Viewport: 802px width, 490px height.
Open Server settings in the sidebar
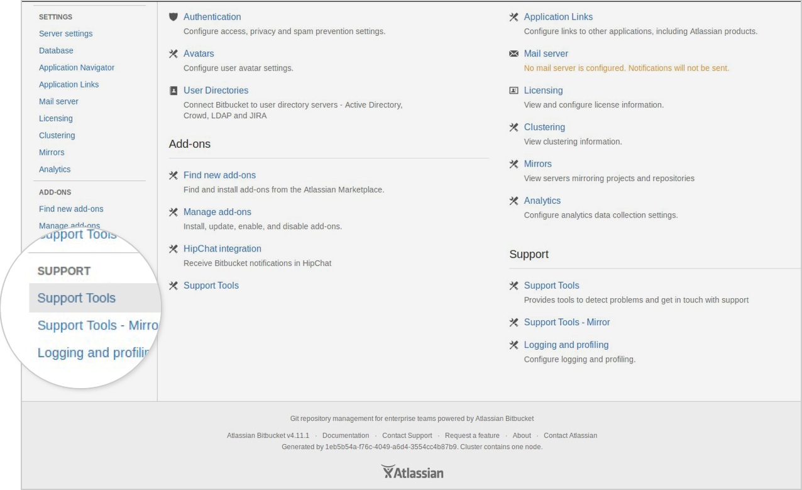pyautogui.click(x=65, y=33)
